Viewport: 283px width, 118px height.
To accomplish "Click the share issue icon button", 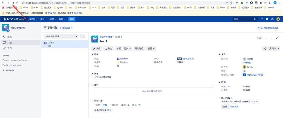I will 265,49.
